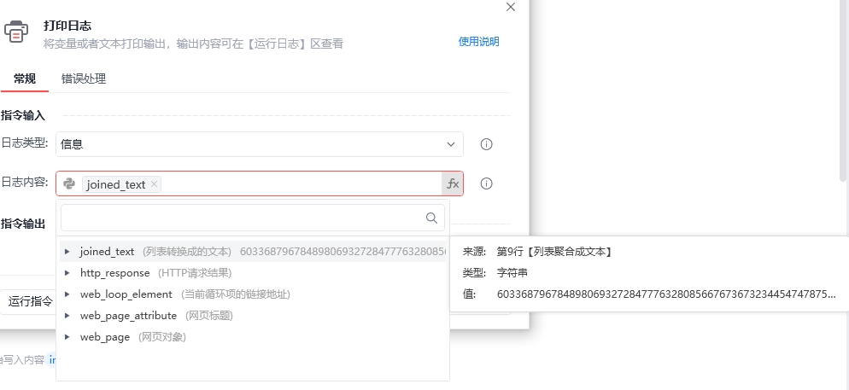Expand the web_page_attribute variable arrow
This screenshot has width=849, height=390.
pyautogui.click(x=67, y=316)
